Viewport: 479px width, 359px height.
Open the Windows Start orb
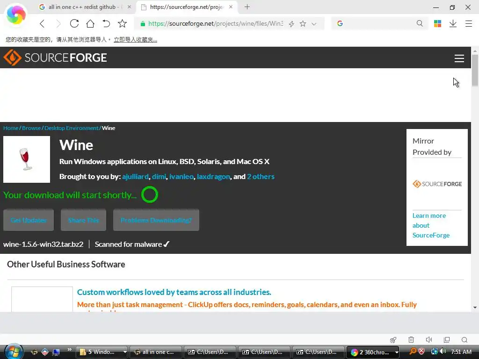point(14,352)
